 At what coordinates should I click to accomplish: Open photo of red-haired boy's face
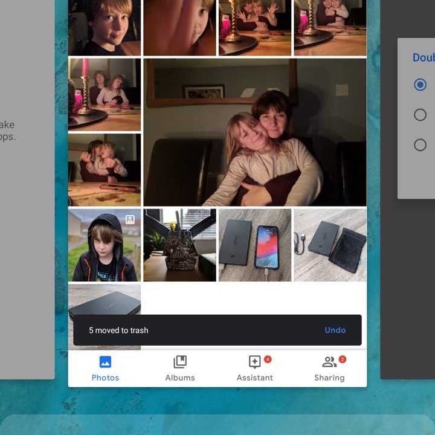click(105, 28)
